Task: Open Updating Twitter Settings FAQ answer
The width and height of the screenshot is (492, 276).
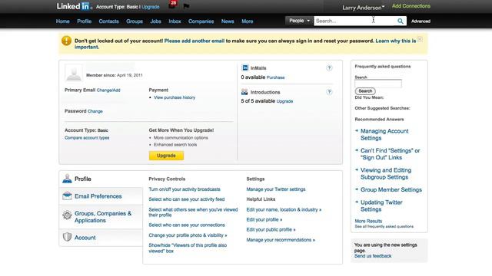Action: 381,206
